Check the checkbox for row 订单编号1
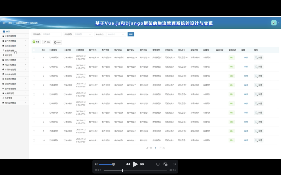Viewport: 281px width, 175px height. [34, 140]
